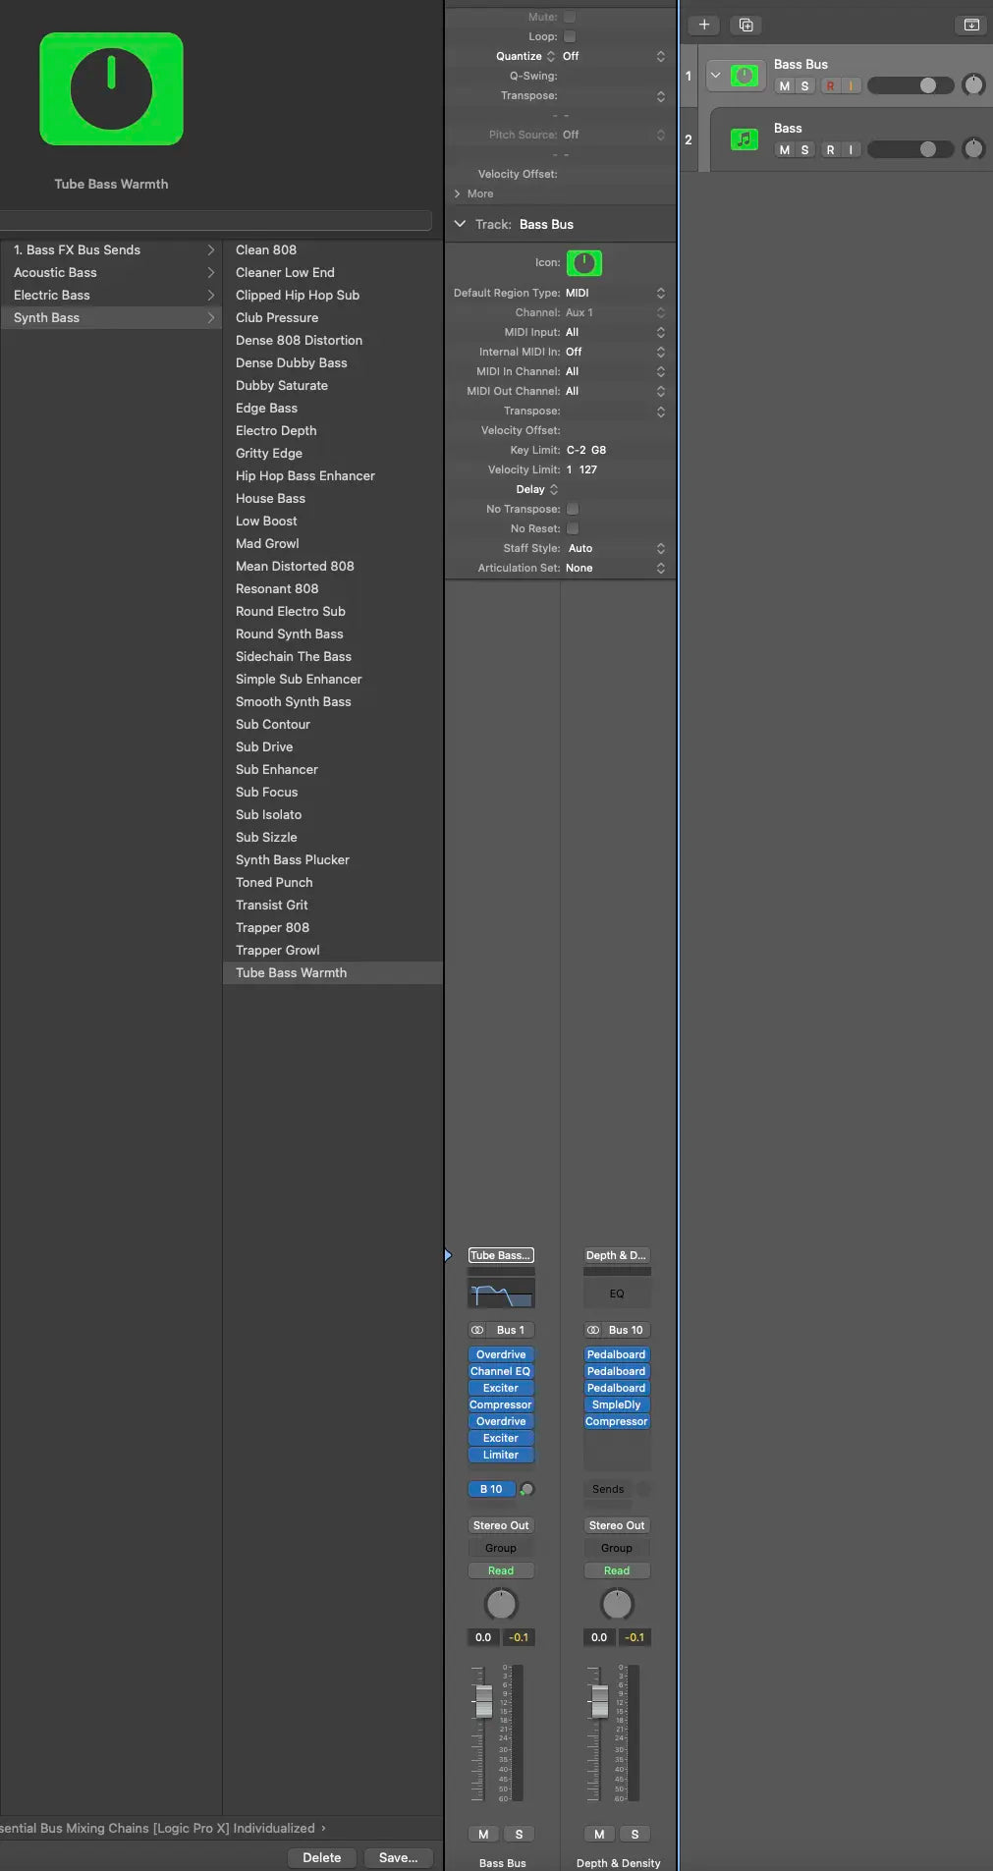Click the add track plus icon

[703, 25]
